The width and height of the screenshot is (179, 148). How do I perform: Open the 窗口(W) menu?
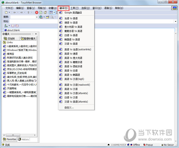pyautogui.click(x=97, y=8)
